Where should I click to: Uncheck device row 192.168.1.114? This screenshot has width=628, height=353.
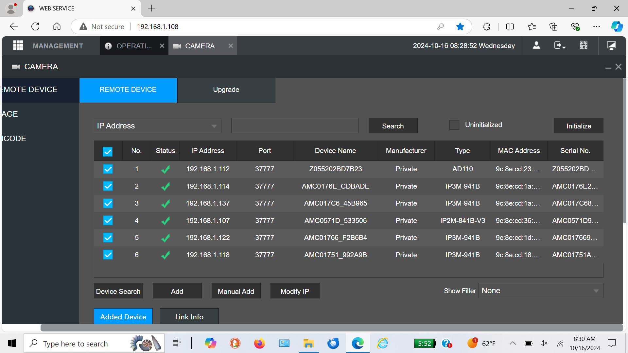pos(108,186)
